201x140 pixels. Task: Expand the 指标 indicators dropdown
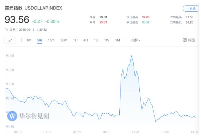point(136,40)
